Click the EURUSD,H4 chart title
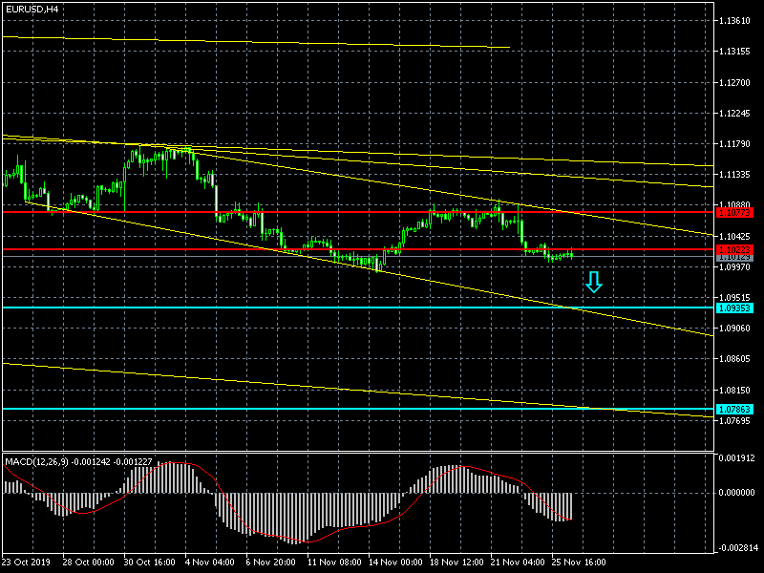The height and width of the screenshot is (573, 764). [x=32, y=10]
